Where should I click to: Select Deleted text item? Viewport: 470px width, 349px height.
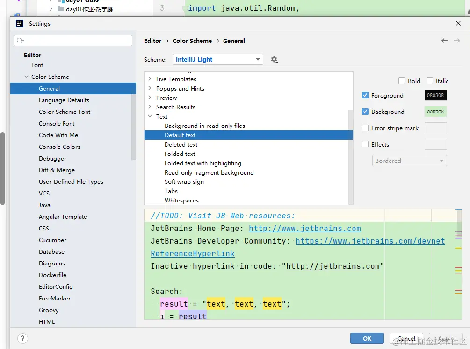point(181,145)
